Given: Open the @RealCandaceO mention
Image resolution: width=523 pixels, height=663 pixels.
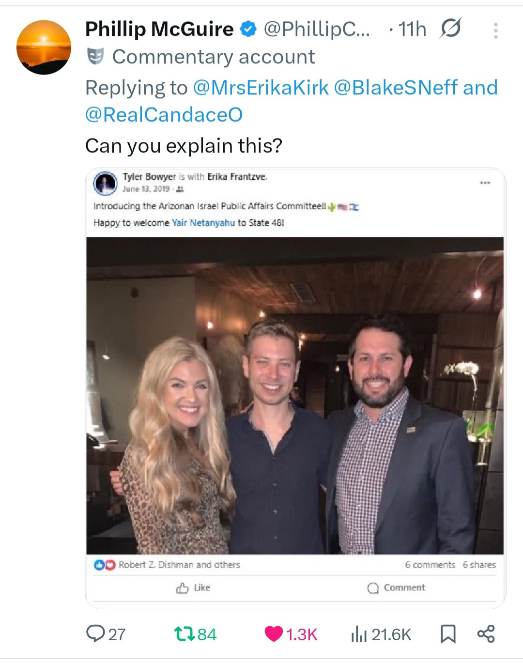Looking at the screenshot, I should pyautogui.click(x=164, y=115).
